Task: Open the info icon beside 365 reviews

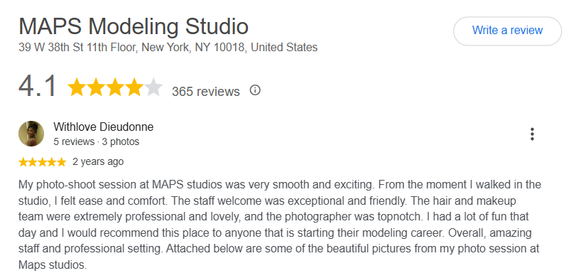Action: tap(255, 90)
